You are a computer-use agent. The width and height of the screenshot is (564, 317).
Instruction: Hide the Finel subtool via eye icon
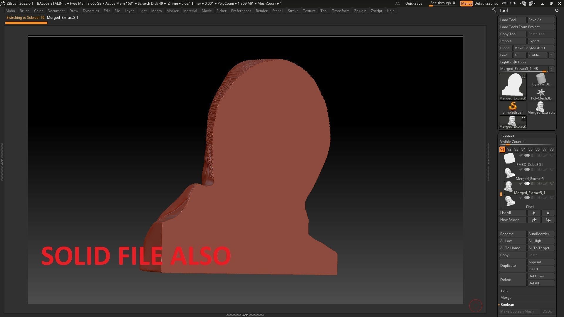click(x=552, y=198)
